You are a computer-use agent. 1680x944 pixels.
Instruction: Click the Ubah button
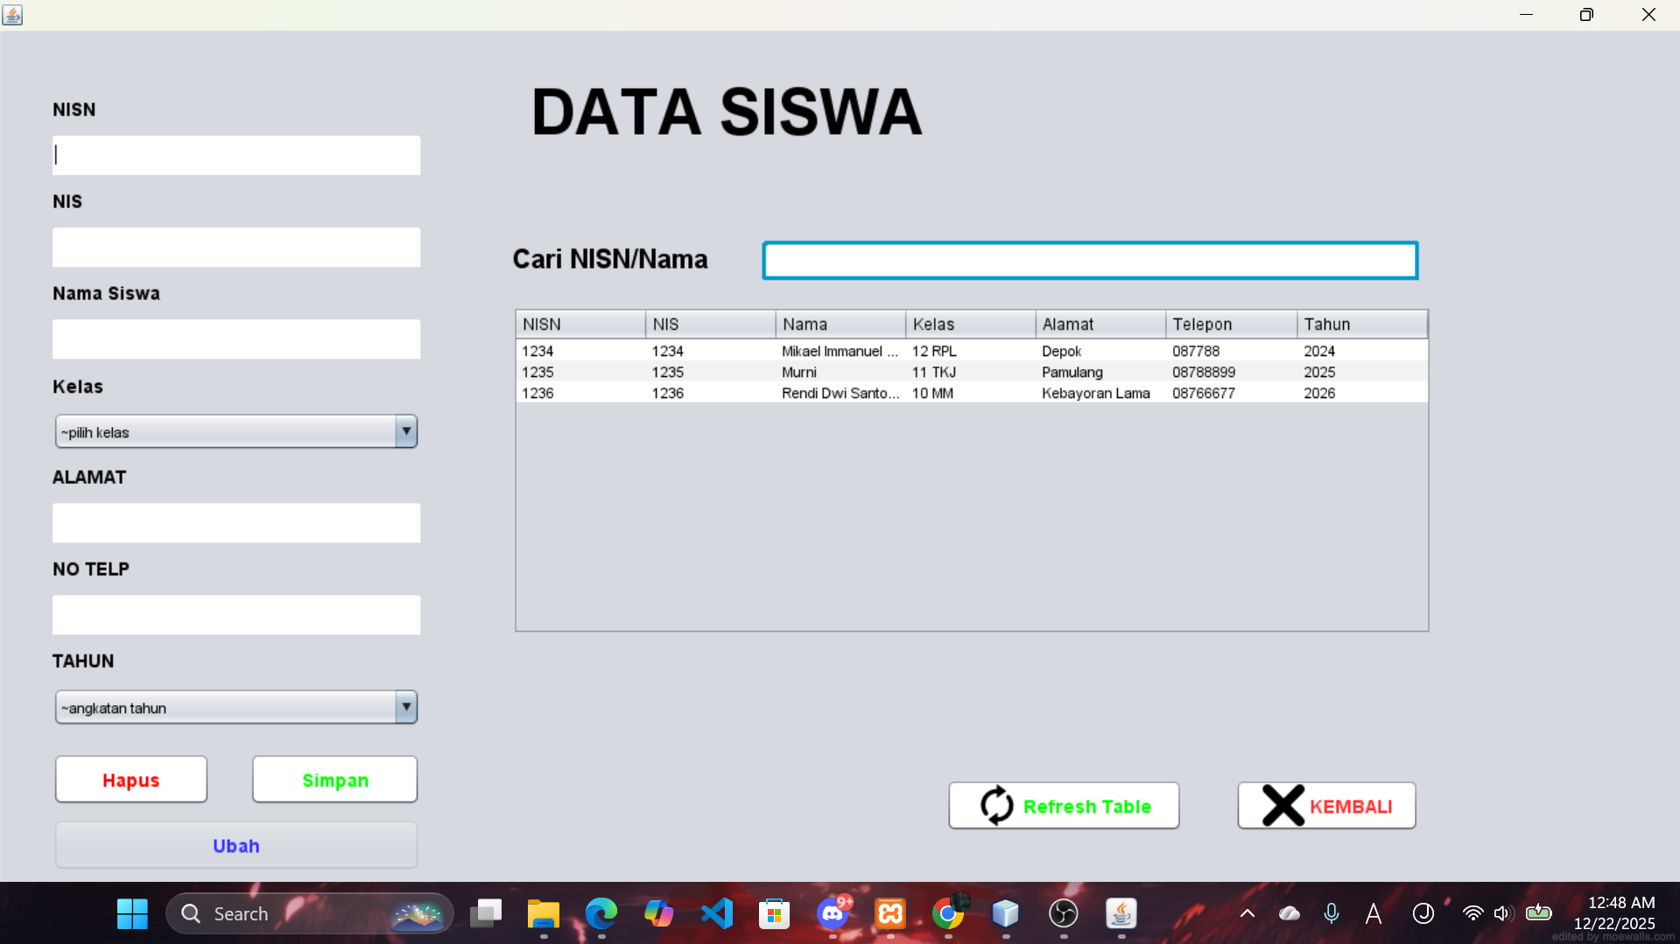click(236, 845)
